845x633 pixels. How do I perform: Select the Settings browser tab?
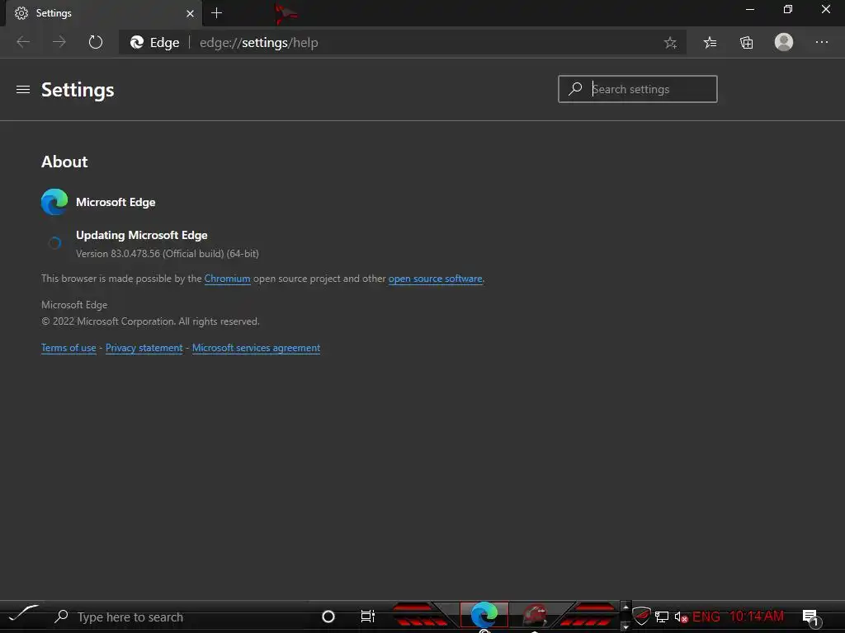pyautogui.click(x=104, y=13)
